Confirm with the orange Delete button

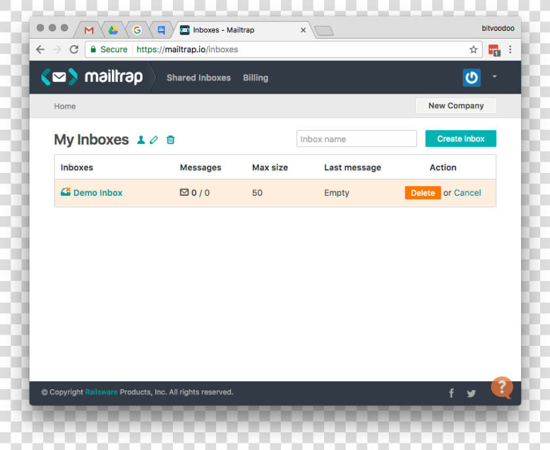[423, 193]
